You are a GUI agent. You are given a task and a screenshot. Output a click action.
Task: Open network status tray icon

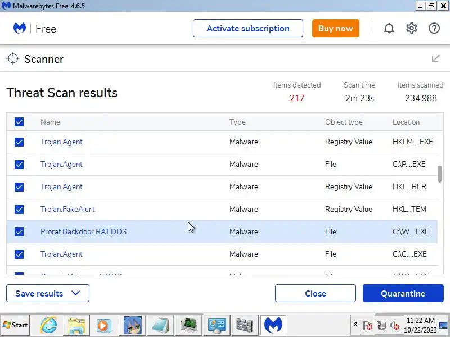tap(381, 325)
